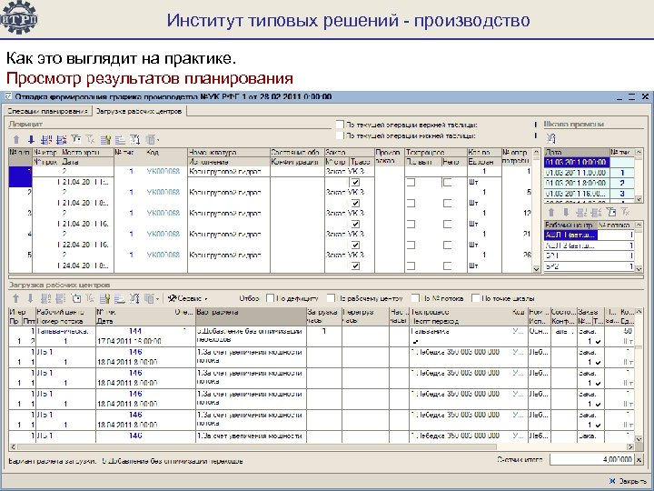
Task: Click sort ascending in Загрузка рабочих центров toolbar
Action: [45, 298]
